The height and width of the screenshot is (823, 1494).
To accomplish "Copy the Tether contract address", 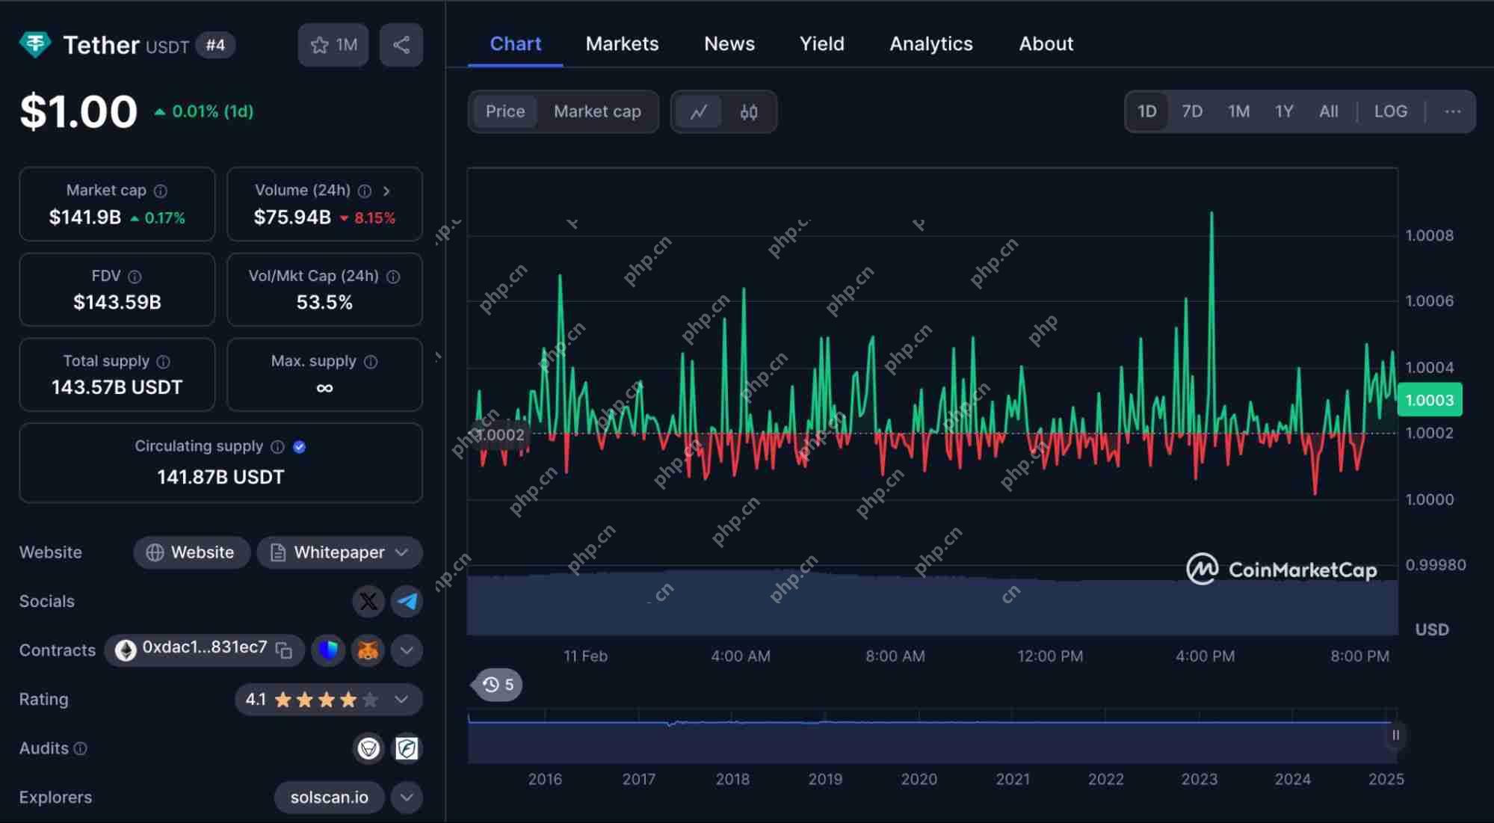I will click(285, 650).
